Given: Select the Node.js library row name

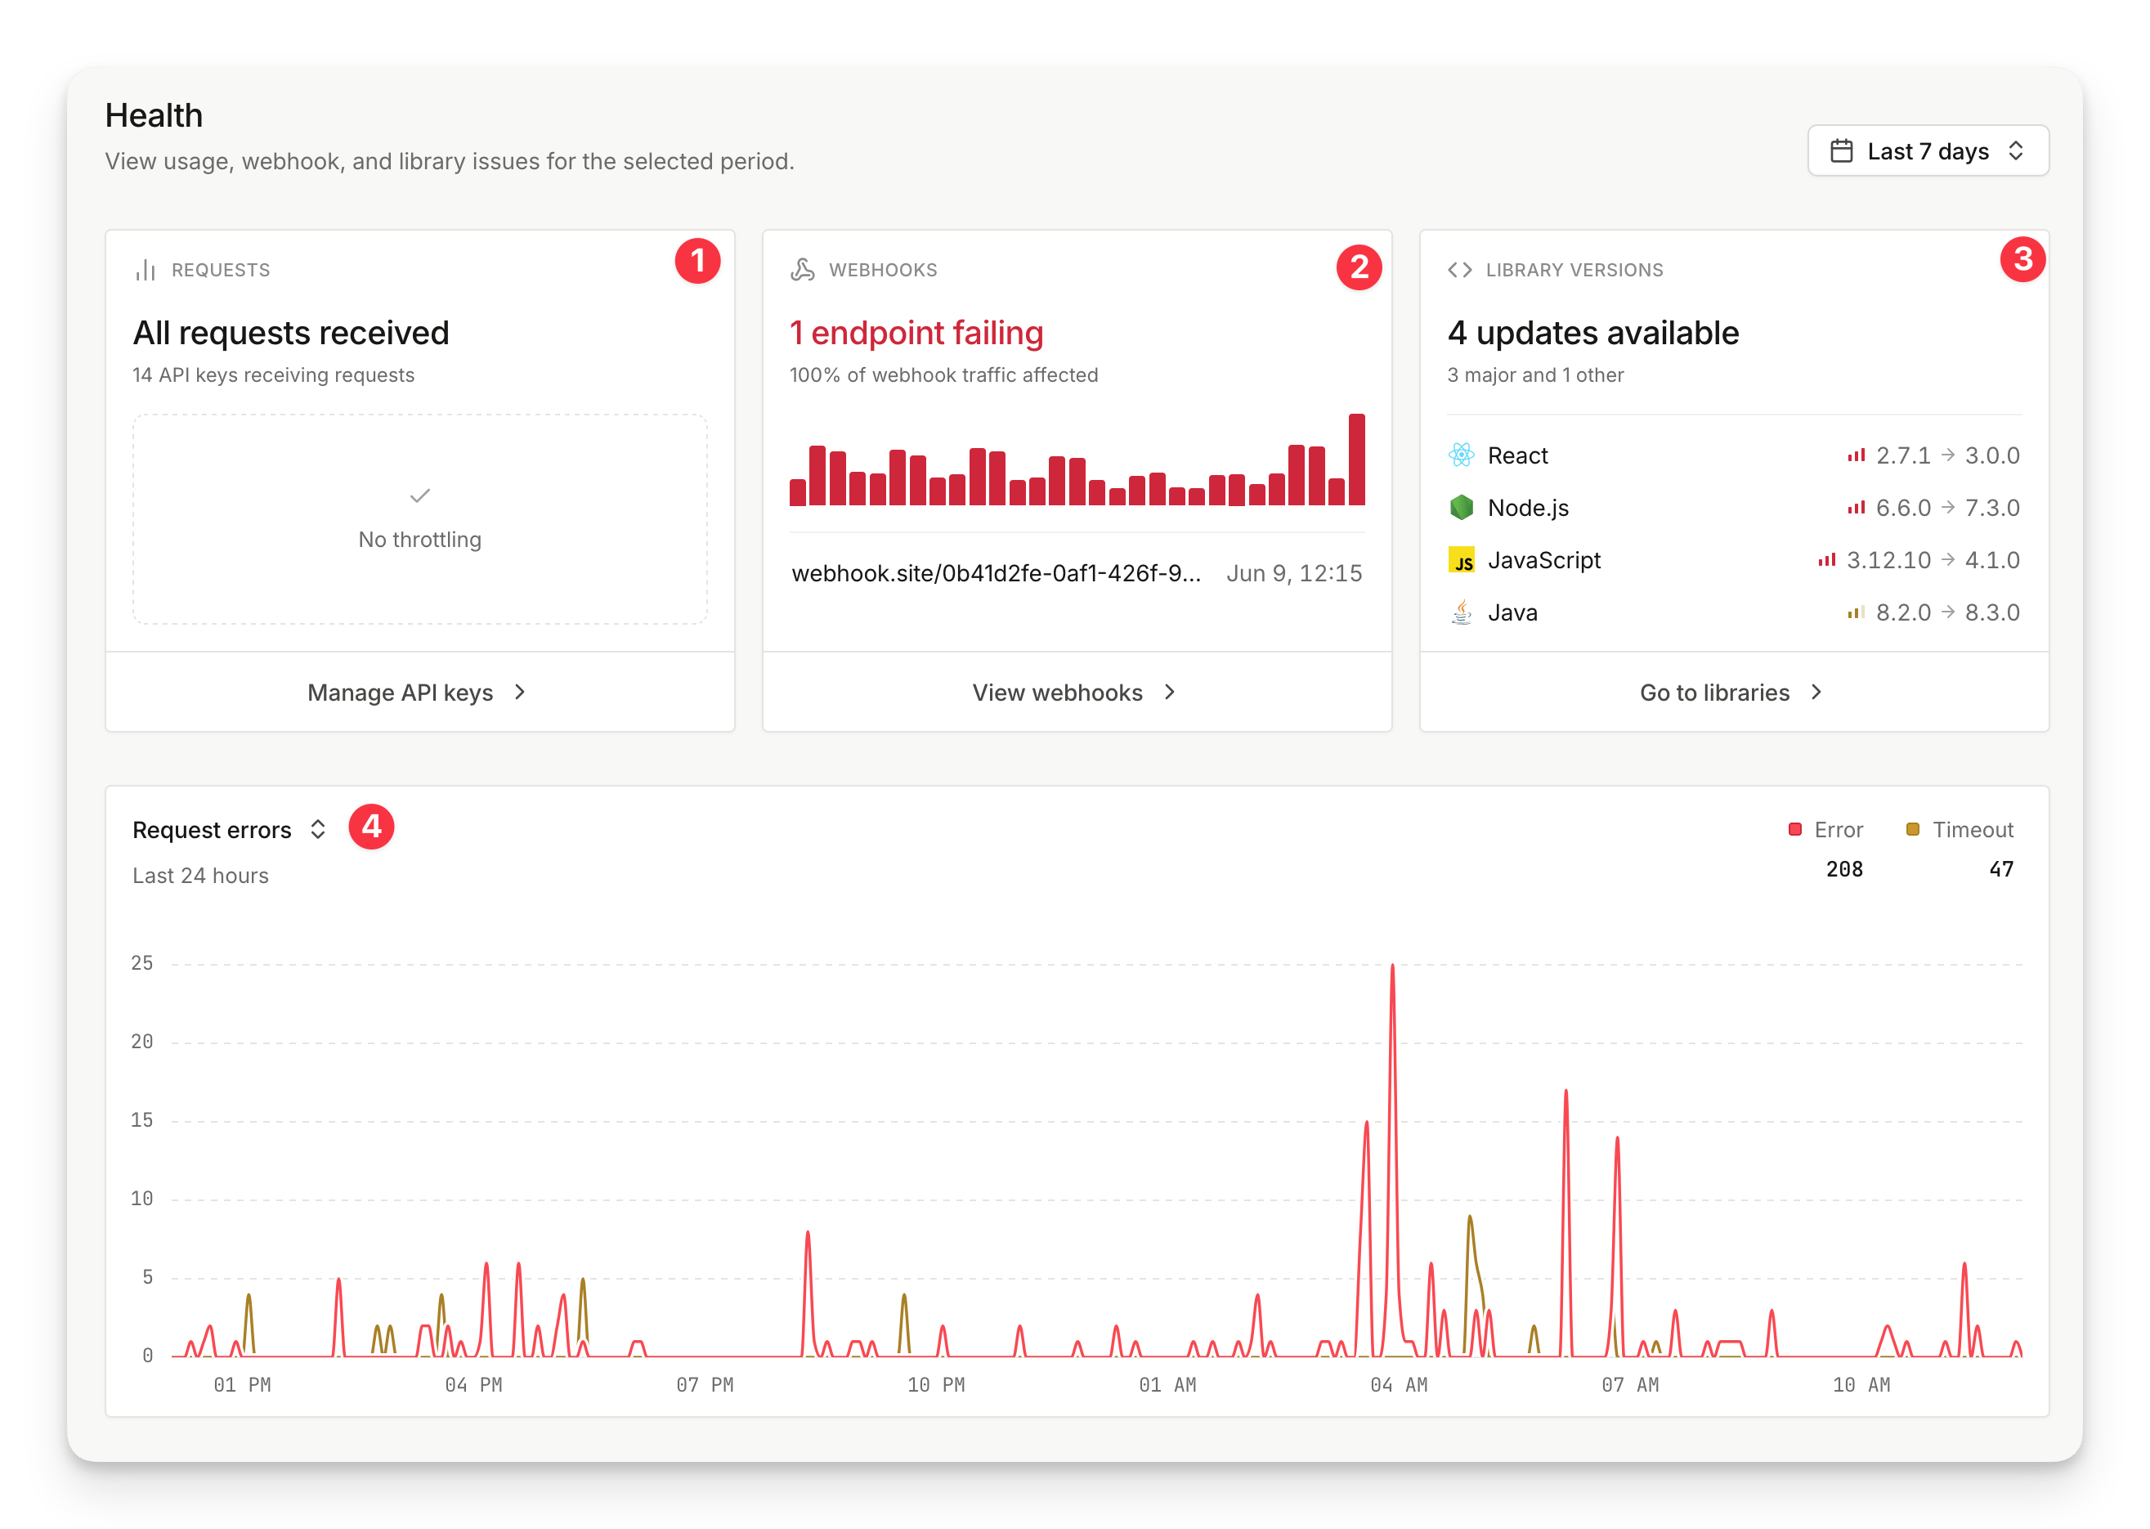Looking at the screenshot, I should click(x=1528, y=509).
